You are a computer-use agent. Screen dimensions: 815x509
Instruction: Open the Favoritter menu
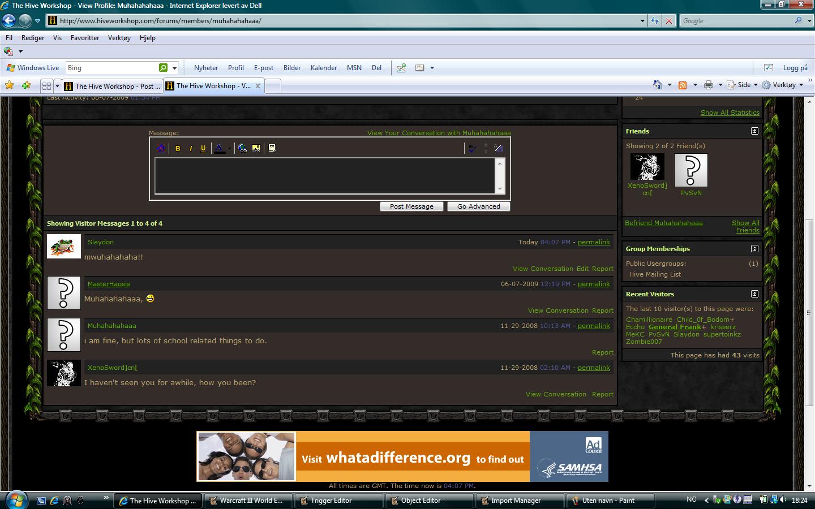pyautogui.click(x=85, y=38)
